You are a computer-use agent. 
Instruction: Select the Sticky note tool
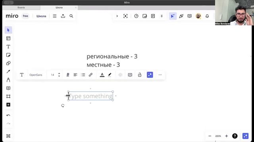[8, 55]
